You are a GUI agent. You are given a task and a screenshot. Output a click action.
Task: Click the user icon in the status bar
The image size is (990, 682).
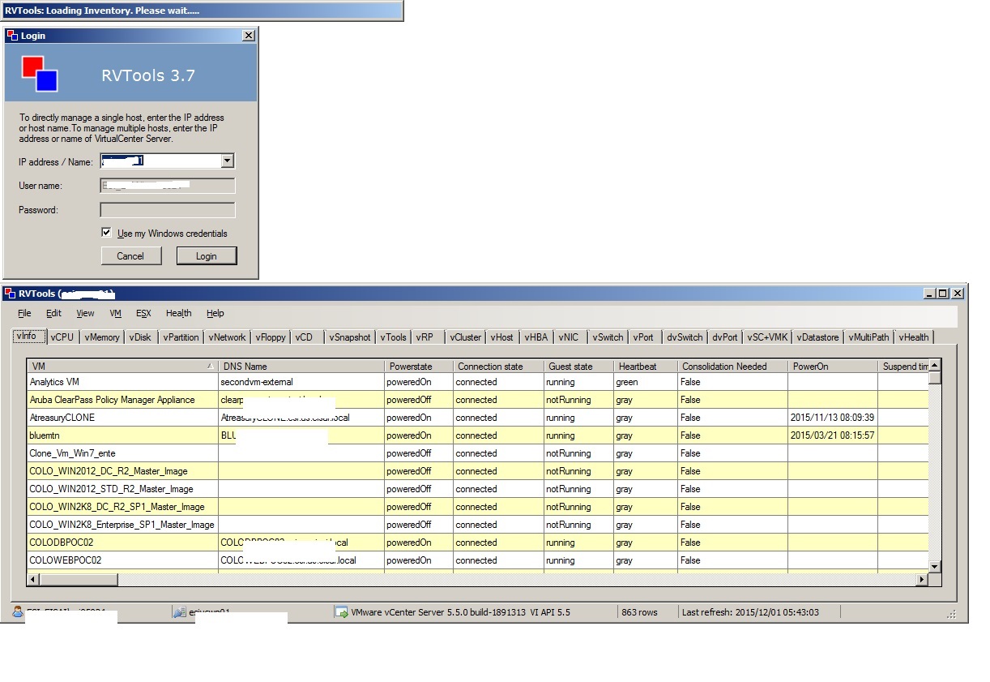[18, 612]
